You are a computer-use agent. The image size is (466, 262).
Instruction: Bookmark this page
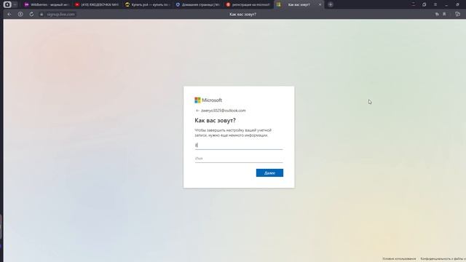click(444, 15)
